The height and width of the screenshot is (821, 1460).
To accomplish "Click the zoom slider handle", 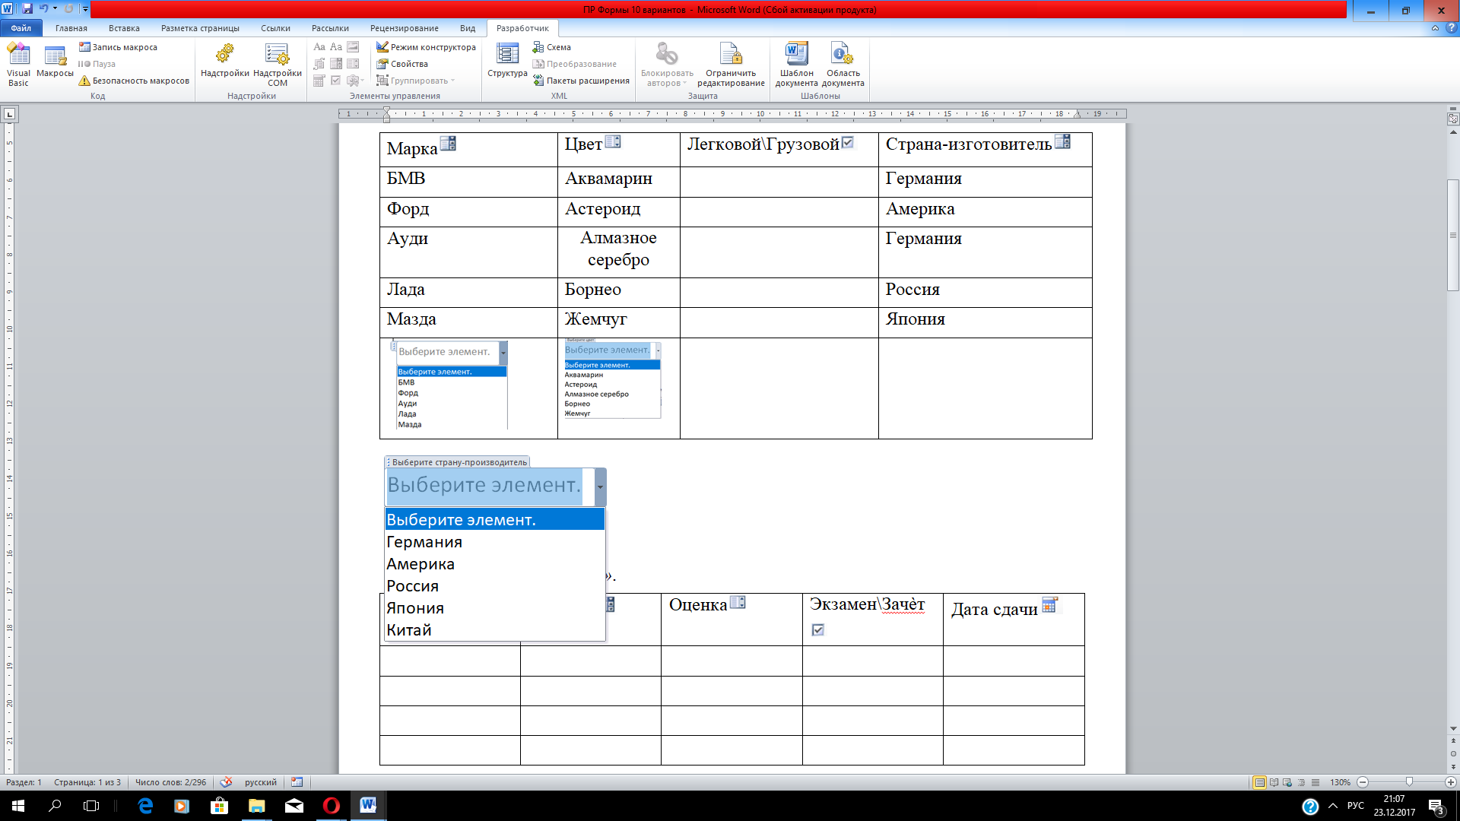I will click(1409, 782).
